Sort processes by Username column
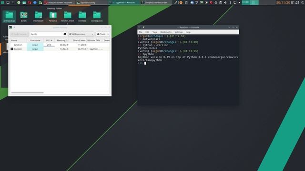Screen dimensions: 305x171 tap(35, 40)
